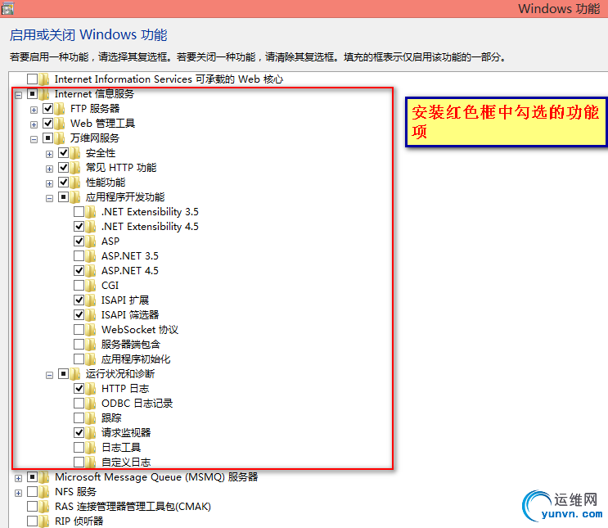Click folder icon beside ISAPI 扩展
The image size is (608, 528).
click(90, 300)
